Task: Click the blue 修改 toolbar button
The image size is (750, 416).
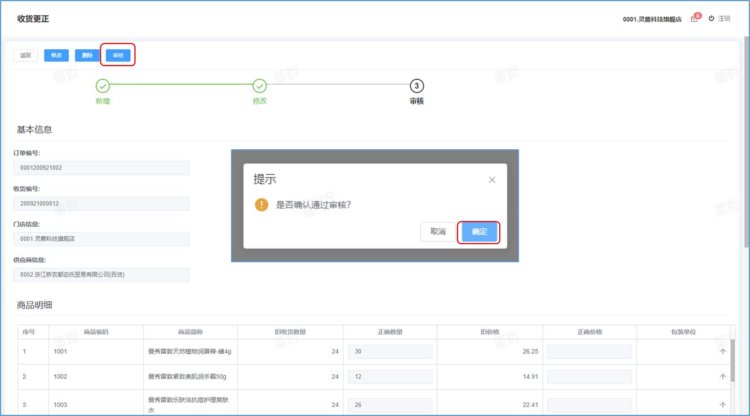Action: tap(56, 55)
